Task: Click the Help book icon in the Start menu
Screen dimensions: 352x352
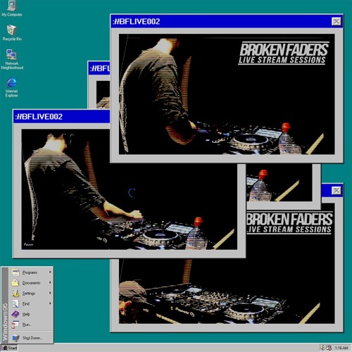Action: [15, 314]
